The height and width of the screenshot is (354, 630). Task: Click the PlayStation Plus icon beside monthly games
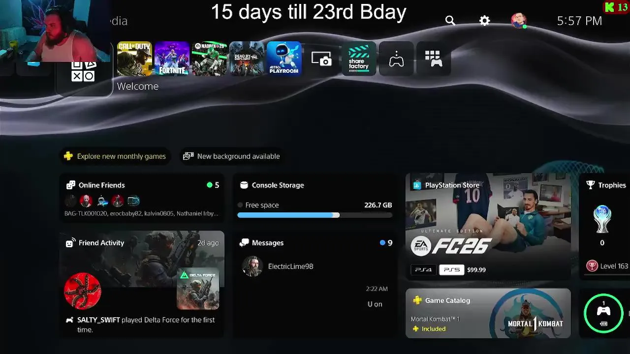[68, 156]
